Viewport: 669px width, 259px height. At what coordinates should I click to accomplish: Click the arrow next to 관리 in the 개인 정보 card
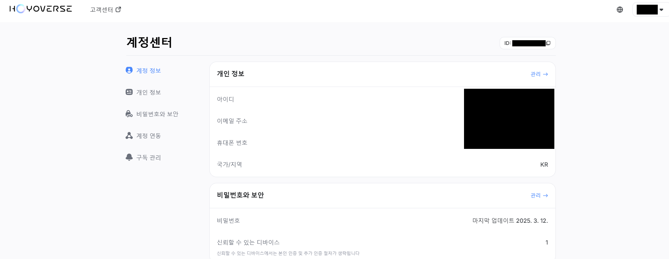coord(545,74)
